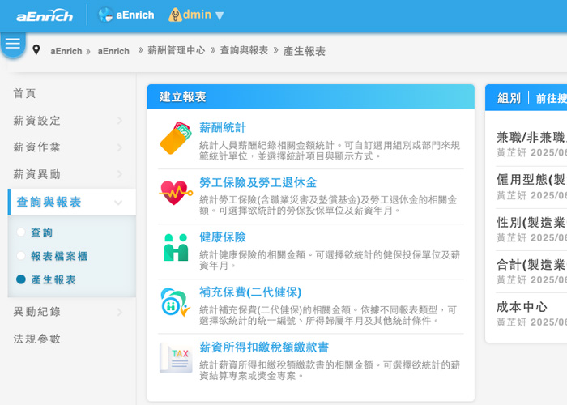Click second aEnrich breadcrumb link
This screenshot has width=567, height=405.
pyautogui.click(x=113, y=51)
